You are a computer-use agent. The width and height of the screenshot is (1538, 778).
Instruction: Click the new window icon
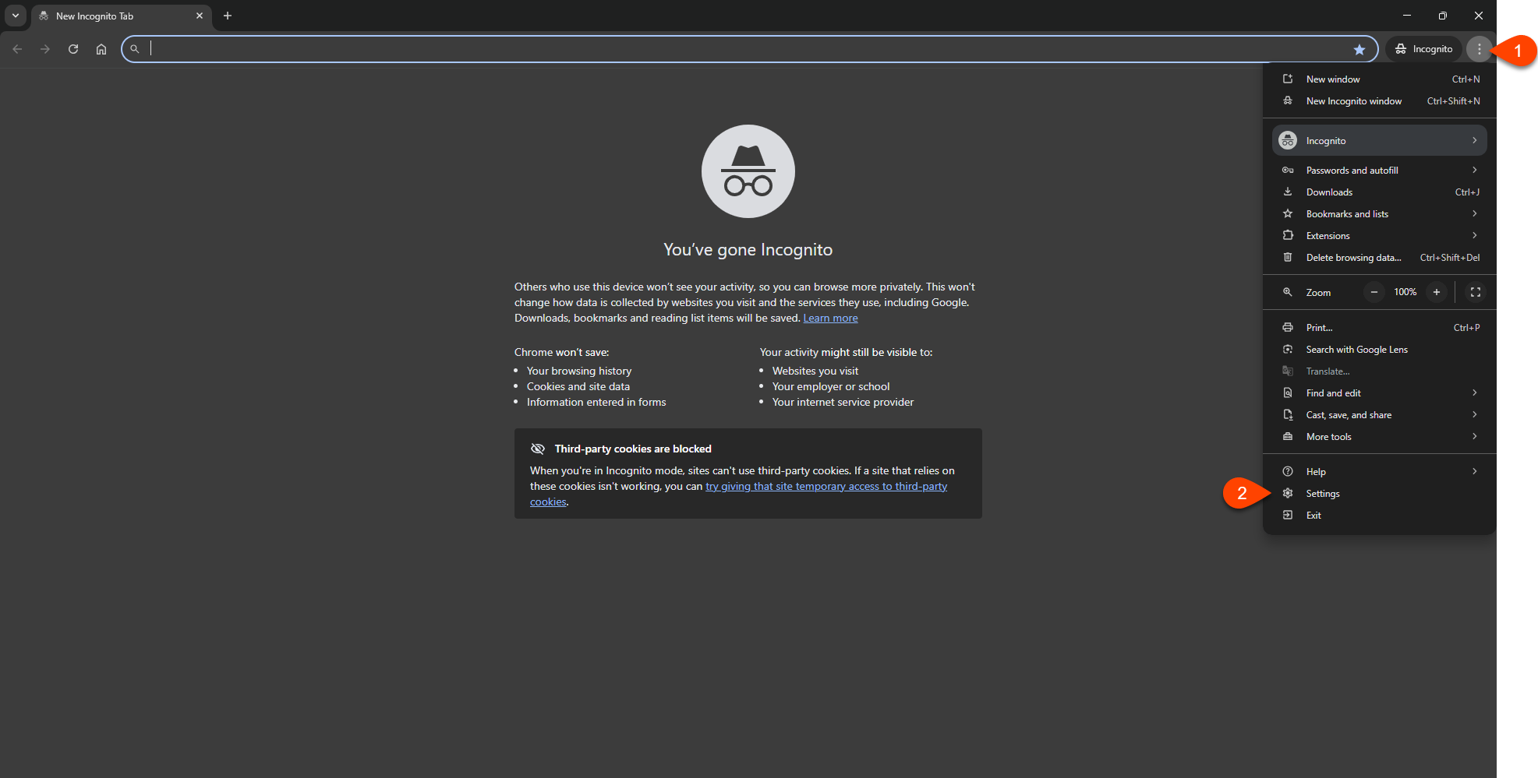(1288, 79)
